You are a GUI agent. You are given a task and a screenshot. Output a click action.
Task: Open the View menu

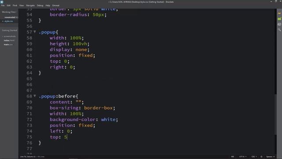point(22,5)
